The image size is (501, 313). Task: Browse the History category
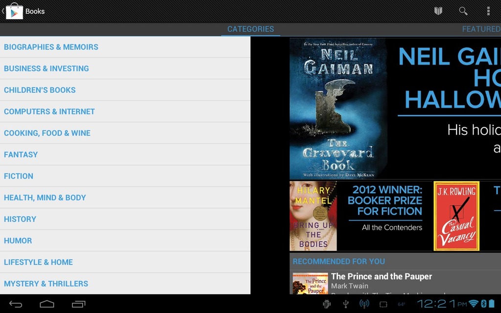point(125,219)
